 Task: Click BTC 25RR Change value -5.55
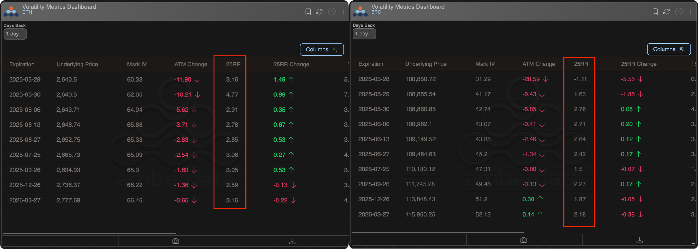pos(628,79)
